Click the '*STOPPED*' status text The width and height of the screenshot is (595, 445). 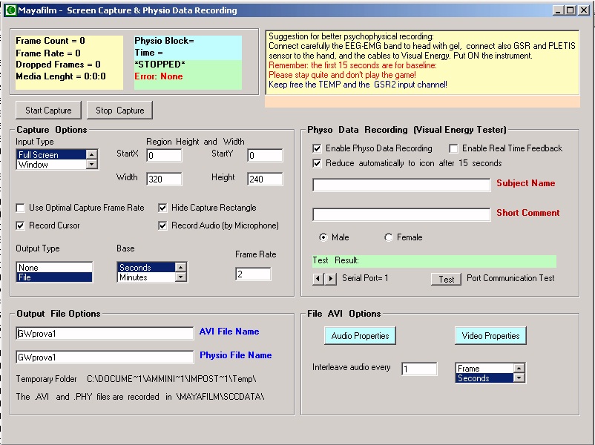160,65
